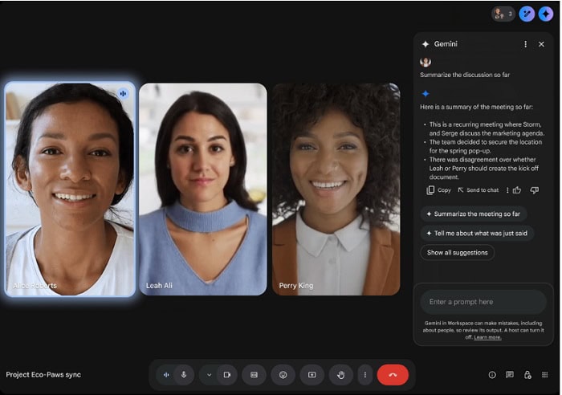Open the emoji reactions button
The image size is (562, 395).
pyautogui.click(x=283, y=375)
